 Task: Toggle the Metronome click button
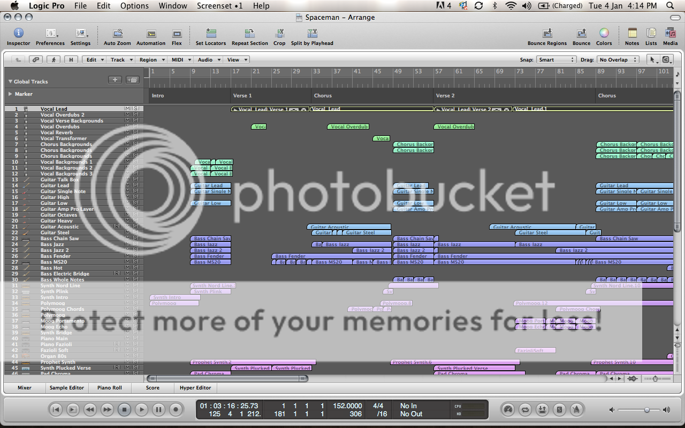[576, 410]
